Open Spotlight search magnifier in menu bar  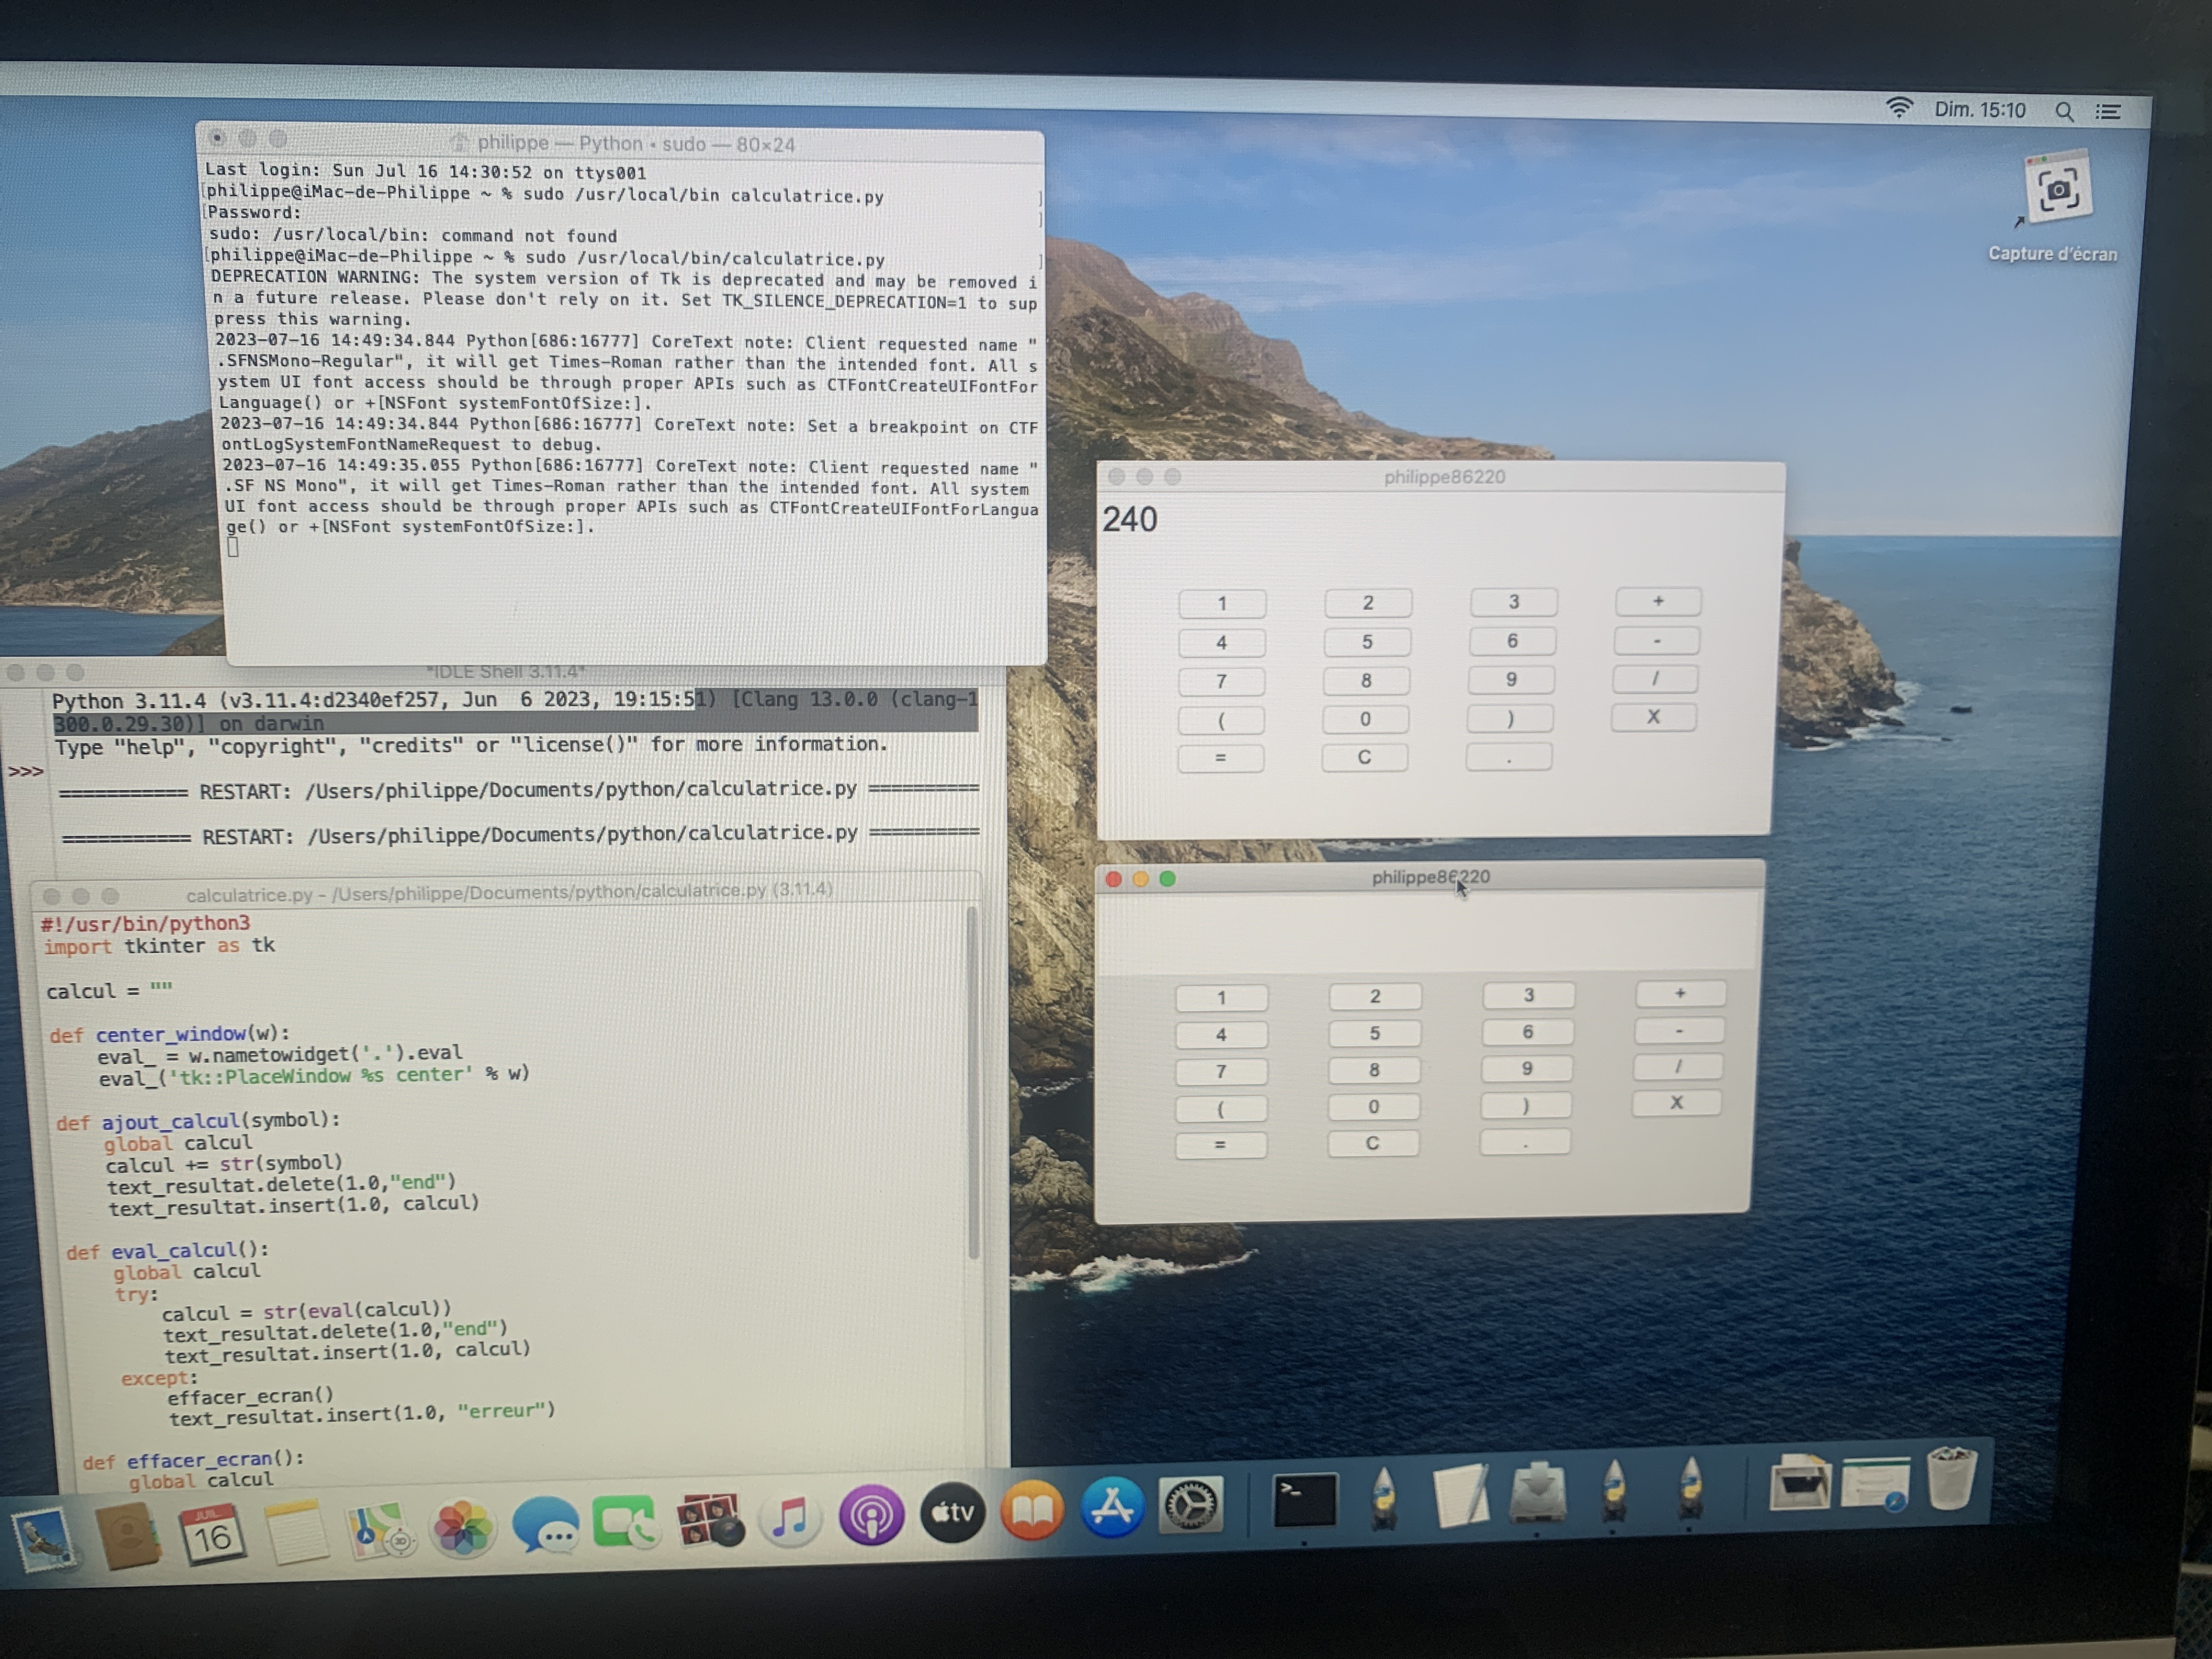click(2064, 111)
